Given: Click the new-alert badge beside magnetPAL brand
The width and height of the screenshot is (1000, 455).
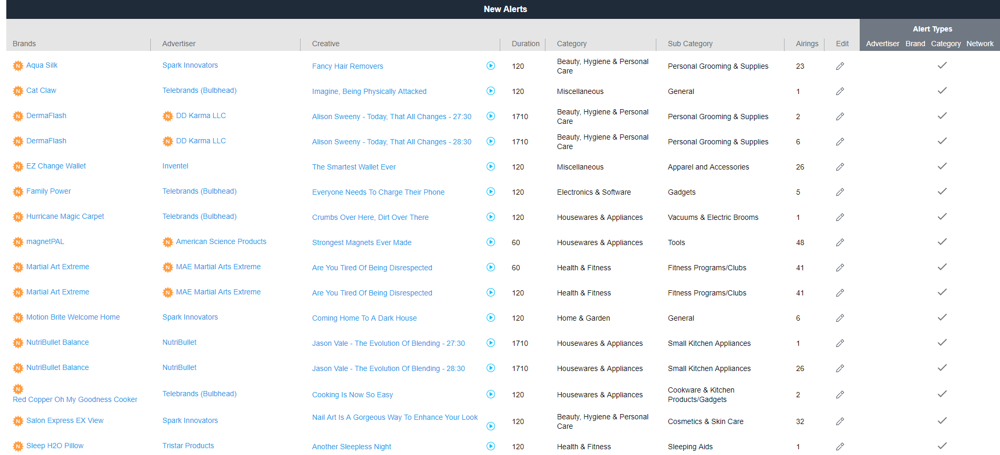Looking at the screenshot, I should tap(18, 242).
